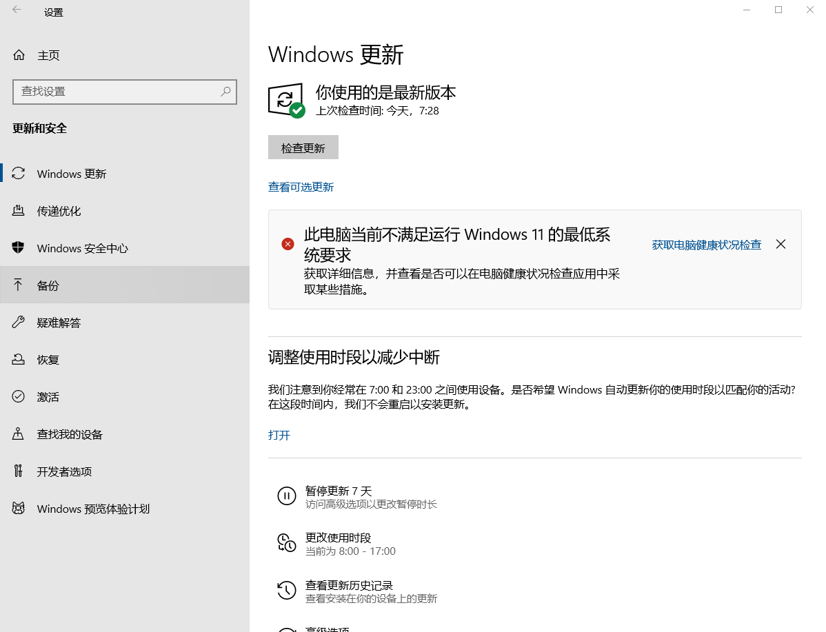Select Windows 更新 label in sidebar

tap(72, 174)
